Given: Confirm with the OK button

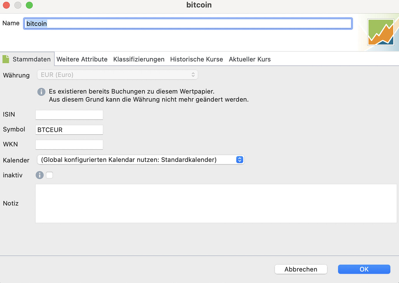Looking at the screenshot, I should point(364,269).
